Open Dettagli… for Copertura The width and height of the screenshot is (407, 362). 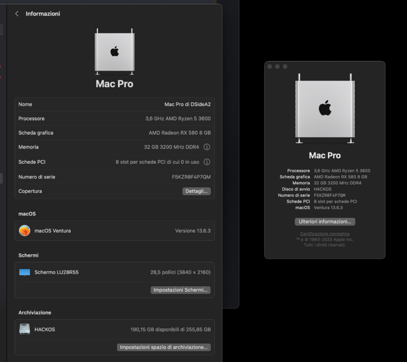click(196, 191)
